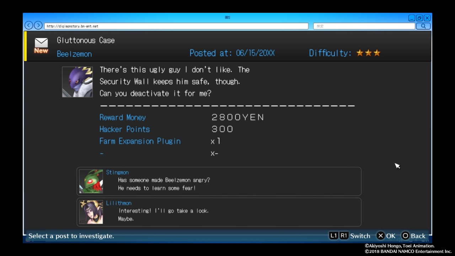Click the browser forward arrow button
Viewport: 455px width, 256px height.
(38, 26)
